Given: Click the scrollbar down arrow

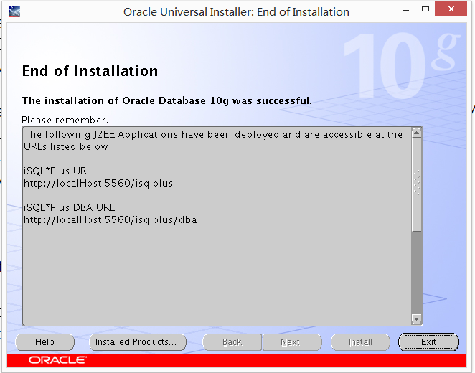Looking at the screenshot, I should 417,318.
